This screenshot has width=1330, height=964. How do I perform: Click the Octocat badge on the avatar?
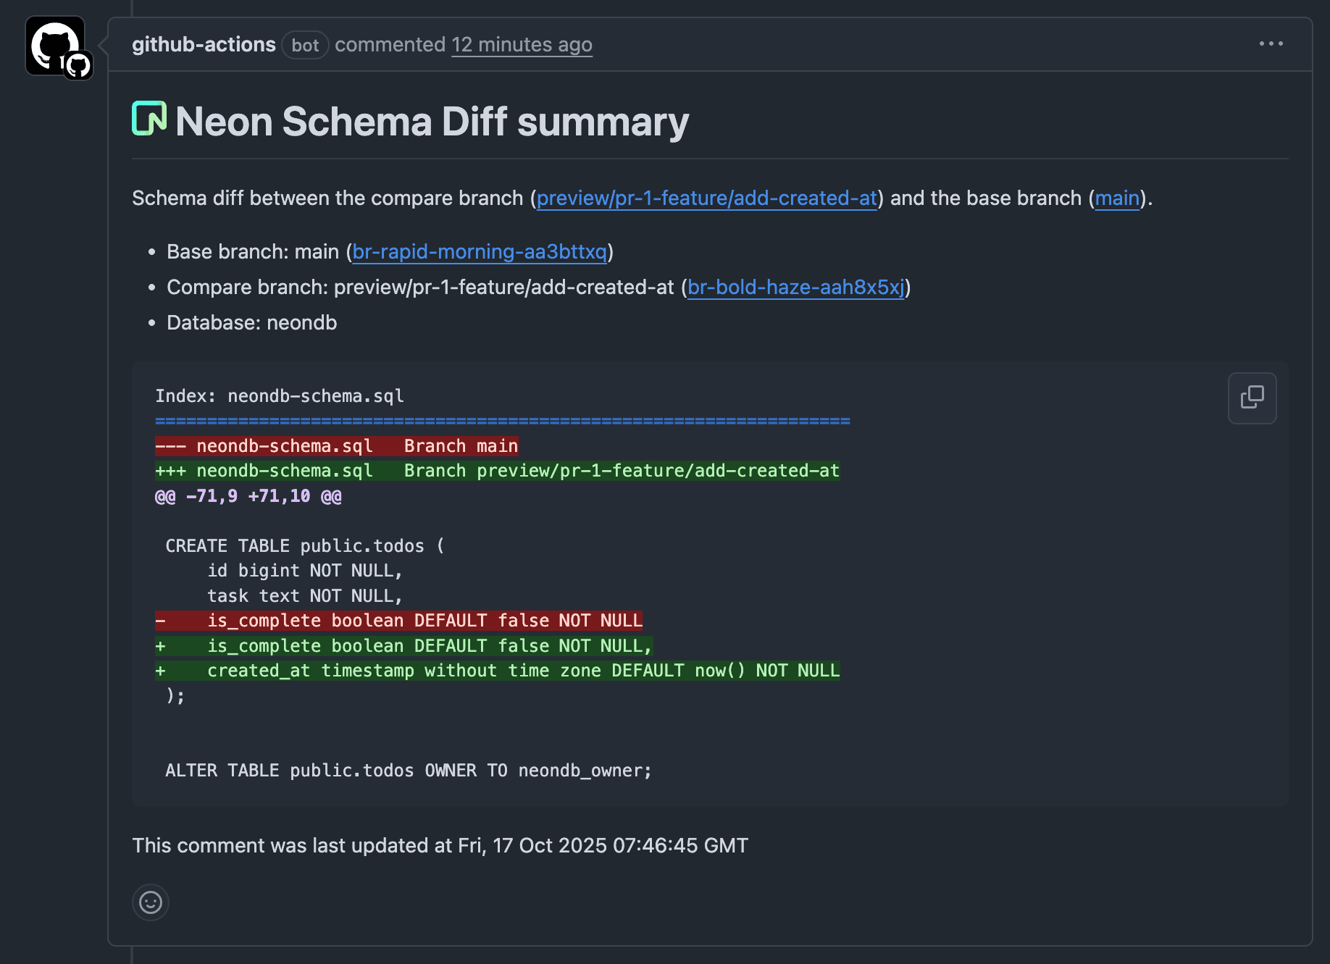78,65
